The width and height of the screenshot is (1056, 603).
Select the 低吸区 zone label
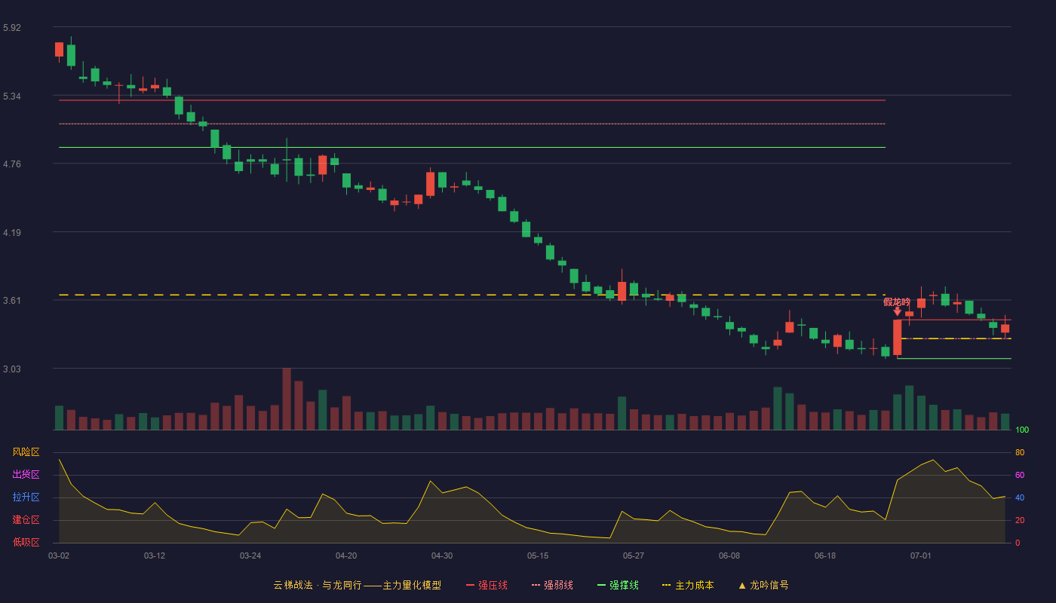(26, 543)
